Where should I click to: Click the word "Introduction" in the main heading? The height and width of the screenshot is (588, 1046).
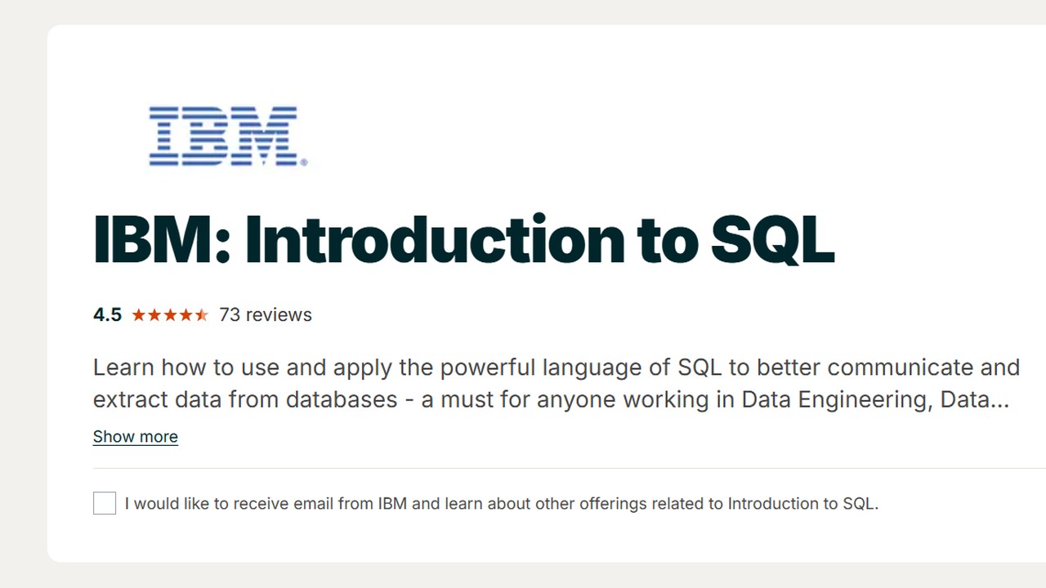coord(435,240)
